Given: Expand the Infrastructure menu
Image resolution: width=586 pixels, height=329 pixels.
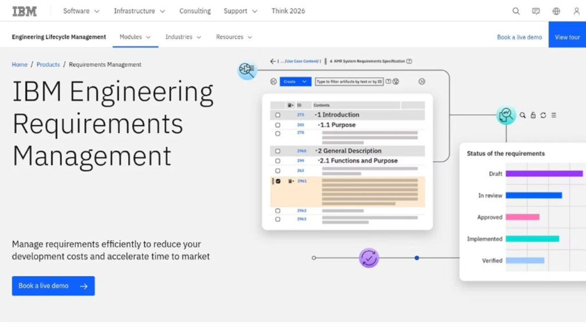Looking at the screenshot, I should click(140, 11).
